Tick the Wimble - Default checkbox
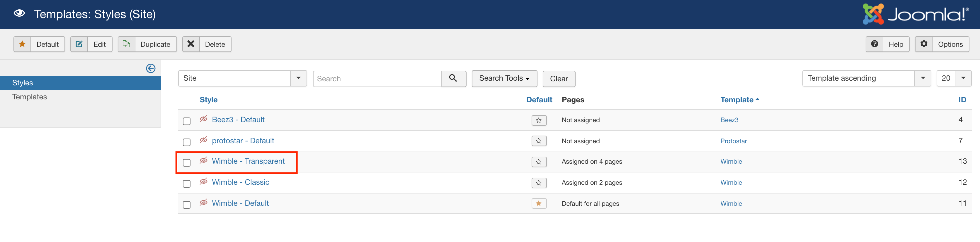 coord(186,205)
